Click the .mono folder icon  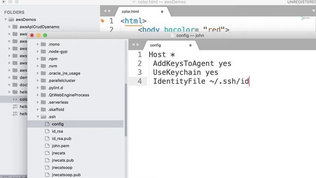43,44
